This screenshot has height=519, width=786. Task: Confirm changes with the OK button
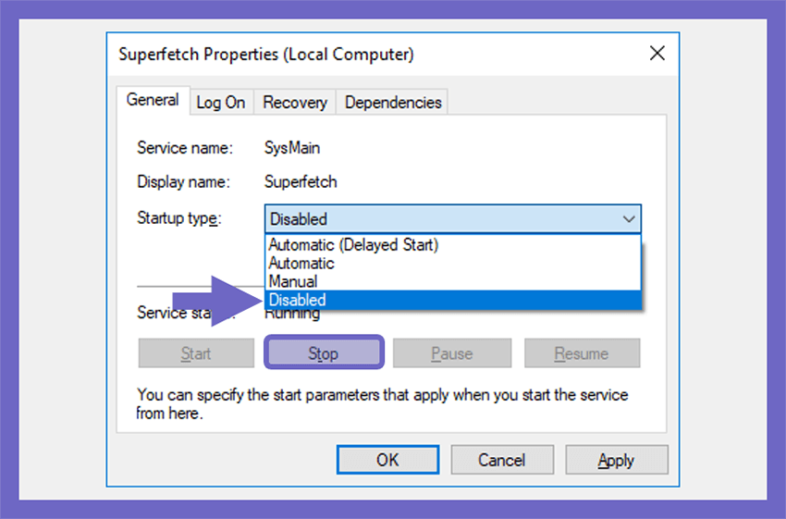tap(388, 460)
